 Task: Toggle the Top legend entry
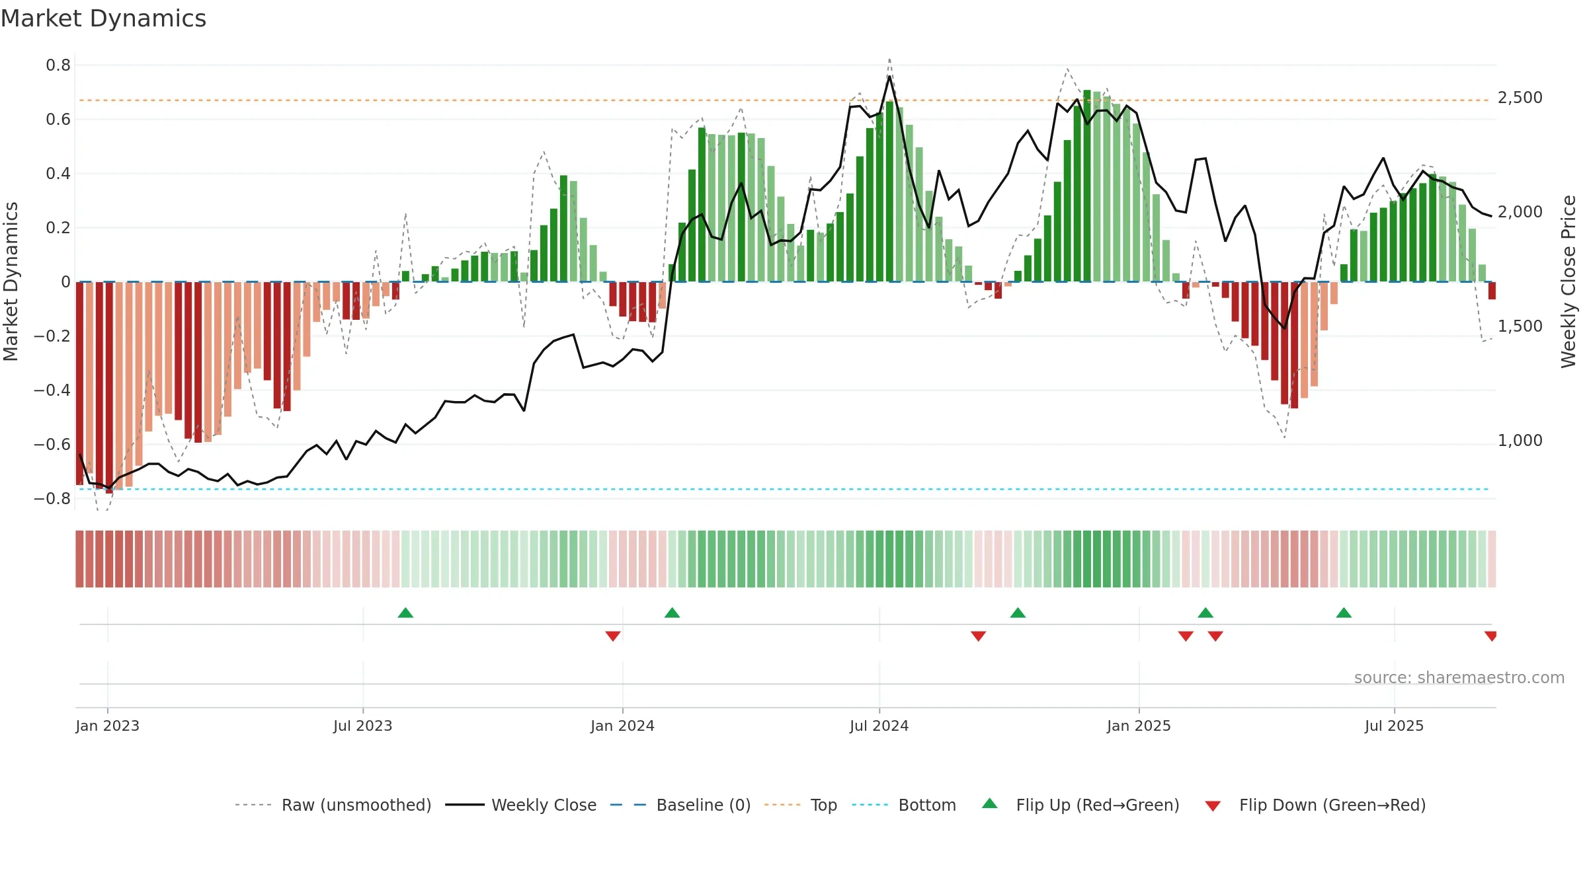(800, 805)
